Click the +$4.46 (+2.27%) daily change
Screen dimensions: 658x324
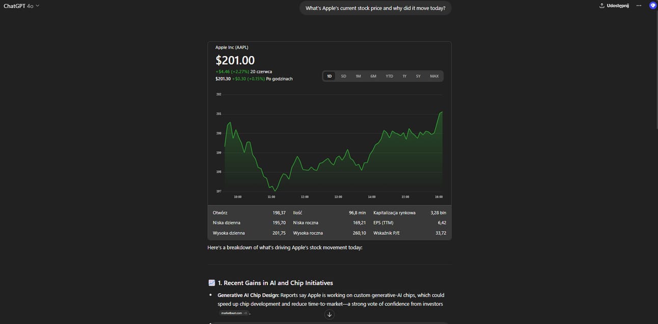(232, 72)
